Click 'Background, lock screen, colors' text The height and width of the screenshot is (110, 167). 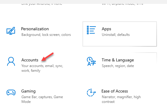(46, 35)
